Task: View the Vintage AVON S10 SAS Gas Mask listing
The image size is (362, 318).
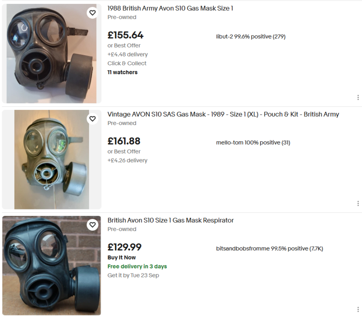Action: click(x=225, y=114)
